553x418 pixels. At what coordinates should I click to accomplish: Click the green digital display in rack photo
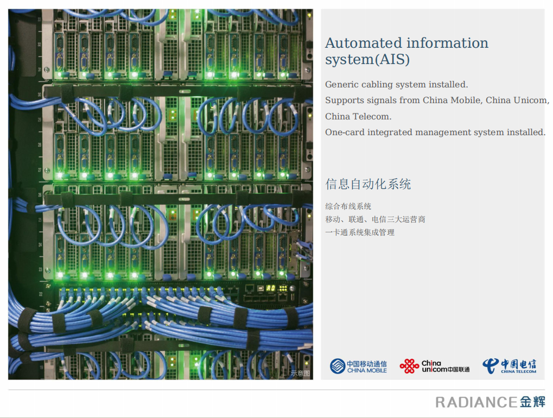pos(270,288)
